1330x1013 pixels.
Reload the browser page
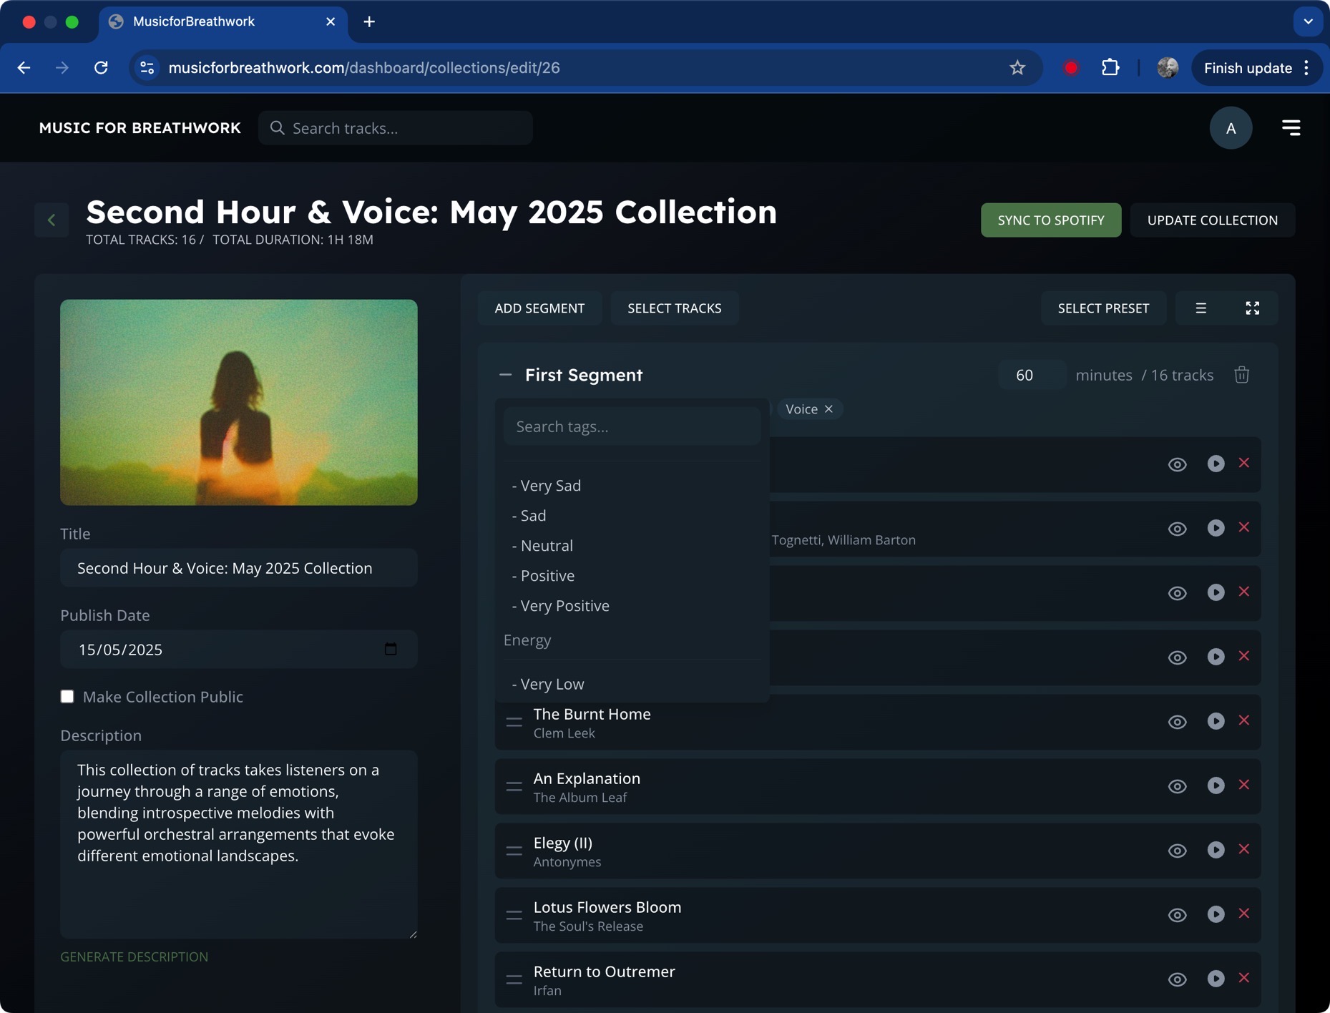click(x=101, y=68)
